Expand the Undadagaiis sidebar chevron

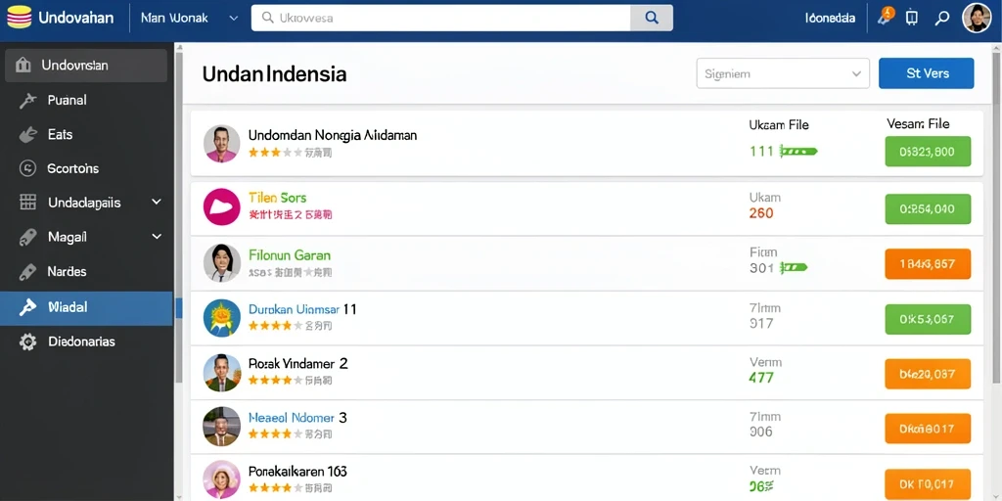[157, 202]
